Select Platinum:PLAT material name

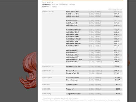[71, 71]
